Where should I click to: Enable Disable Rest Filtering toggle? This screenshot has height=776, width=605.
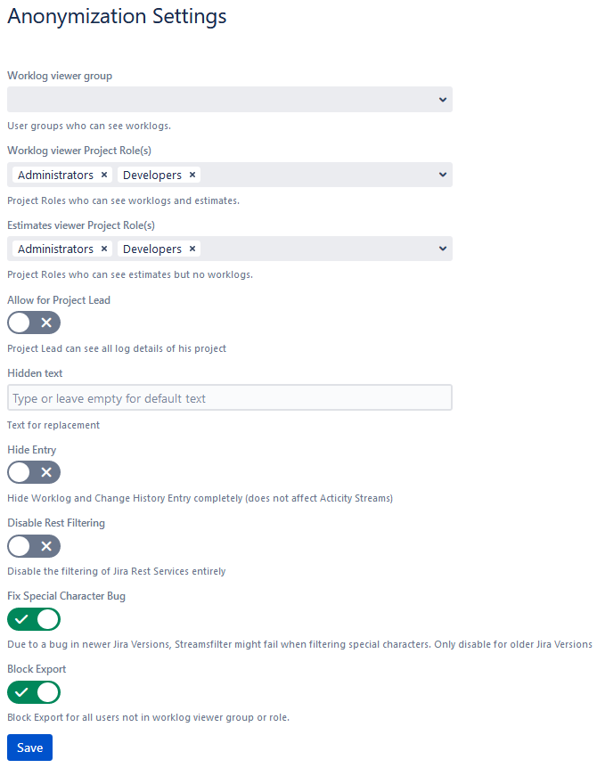[x=34, y=546]
